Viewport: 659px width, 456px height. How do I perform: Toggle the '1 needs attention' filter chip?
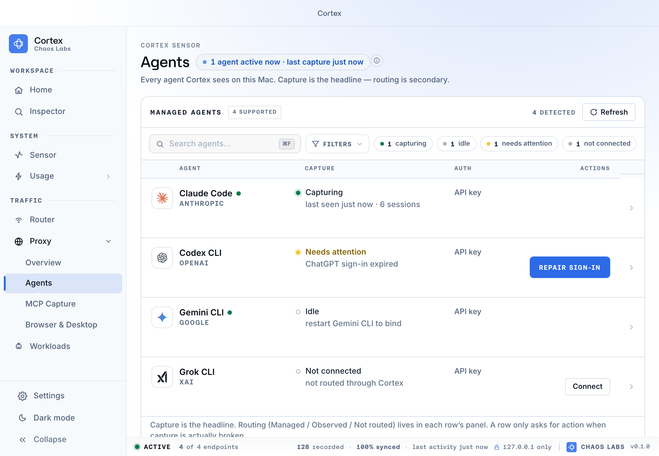519,144
